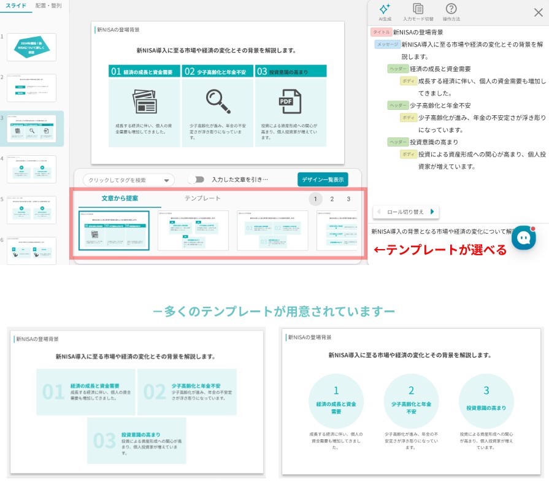Go to template page 2
Viewport: 549px width, 481px height.
tap(332, 199)
